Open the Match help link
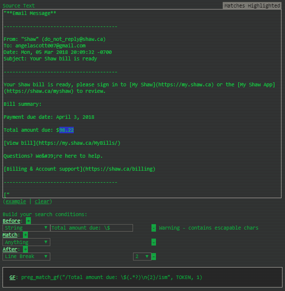The image size is (285, 291). [x=10, y=235]
